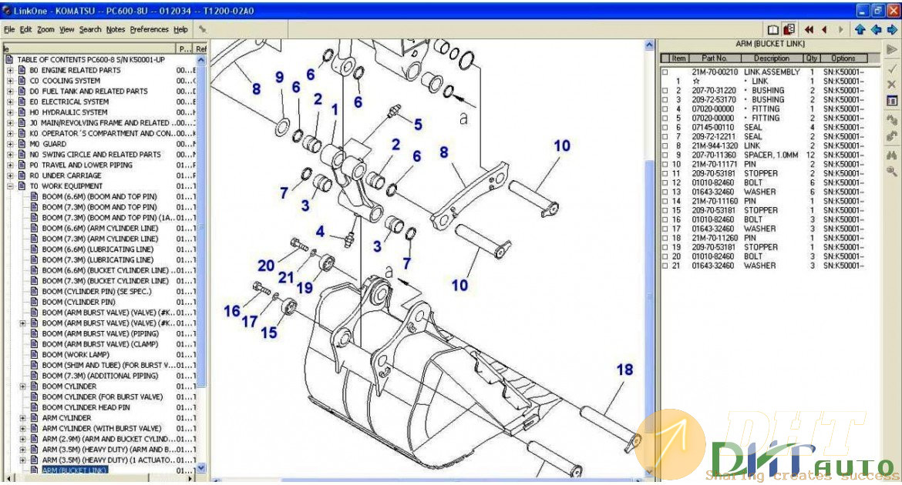Tick checkbox for item 10 PIN 21M-70-11171

[665, 164]
